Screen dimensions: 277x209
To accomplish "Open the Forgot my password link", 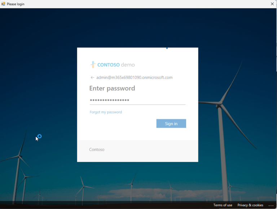I will pos(106,112).
